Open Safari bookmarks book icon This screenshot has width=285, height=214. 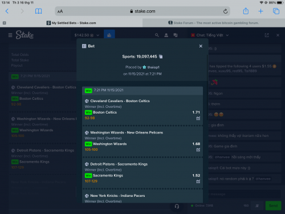(38, 11)
